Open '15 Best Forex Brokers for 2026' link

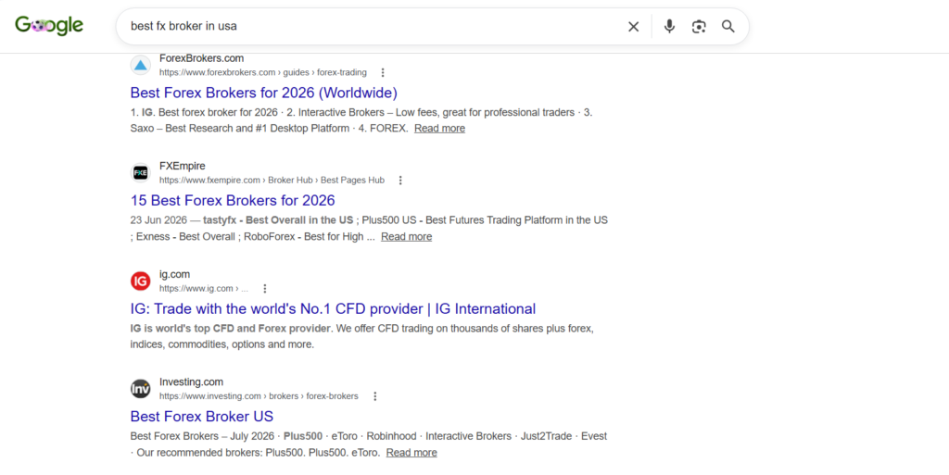pyautogui.click(x=233, y=200)
